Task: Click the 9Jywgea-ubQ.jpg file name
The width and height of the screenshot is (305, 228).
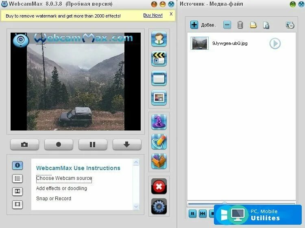Action: click(x=230, y=43)
